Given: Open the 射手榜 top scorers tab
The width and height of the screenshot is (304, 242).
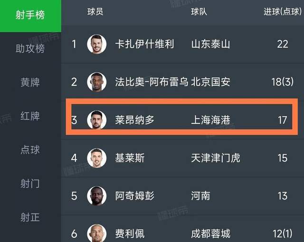Looking at the screenshot, I should tap(30, 15).
